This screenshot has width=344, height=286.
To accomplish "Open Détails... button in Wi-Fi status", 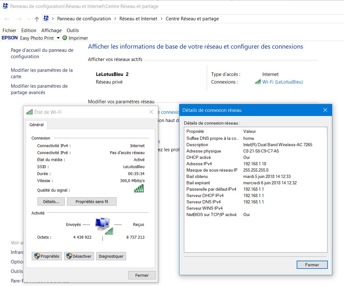I will [x=51, y=201].
